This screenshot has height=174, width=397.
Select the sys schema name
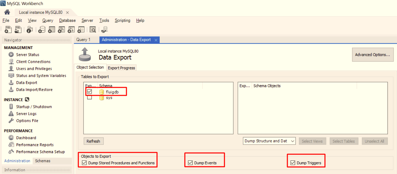point(109,98)
